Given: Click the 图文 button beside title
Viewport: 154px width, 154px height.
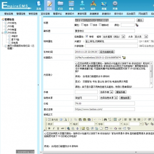Looking at the screenshot, I should tap(140, 20).
